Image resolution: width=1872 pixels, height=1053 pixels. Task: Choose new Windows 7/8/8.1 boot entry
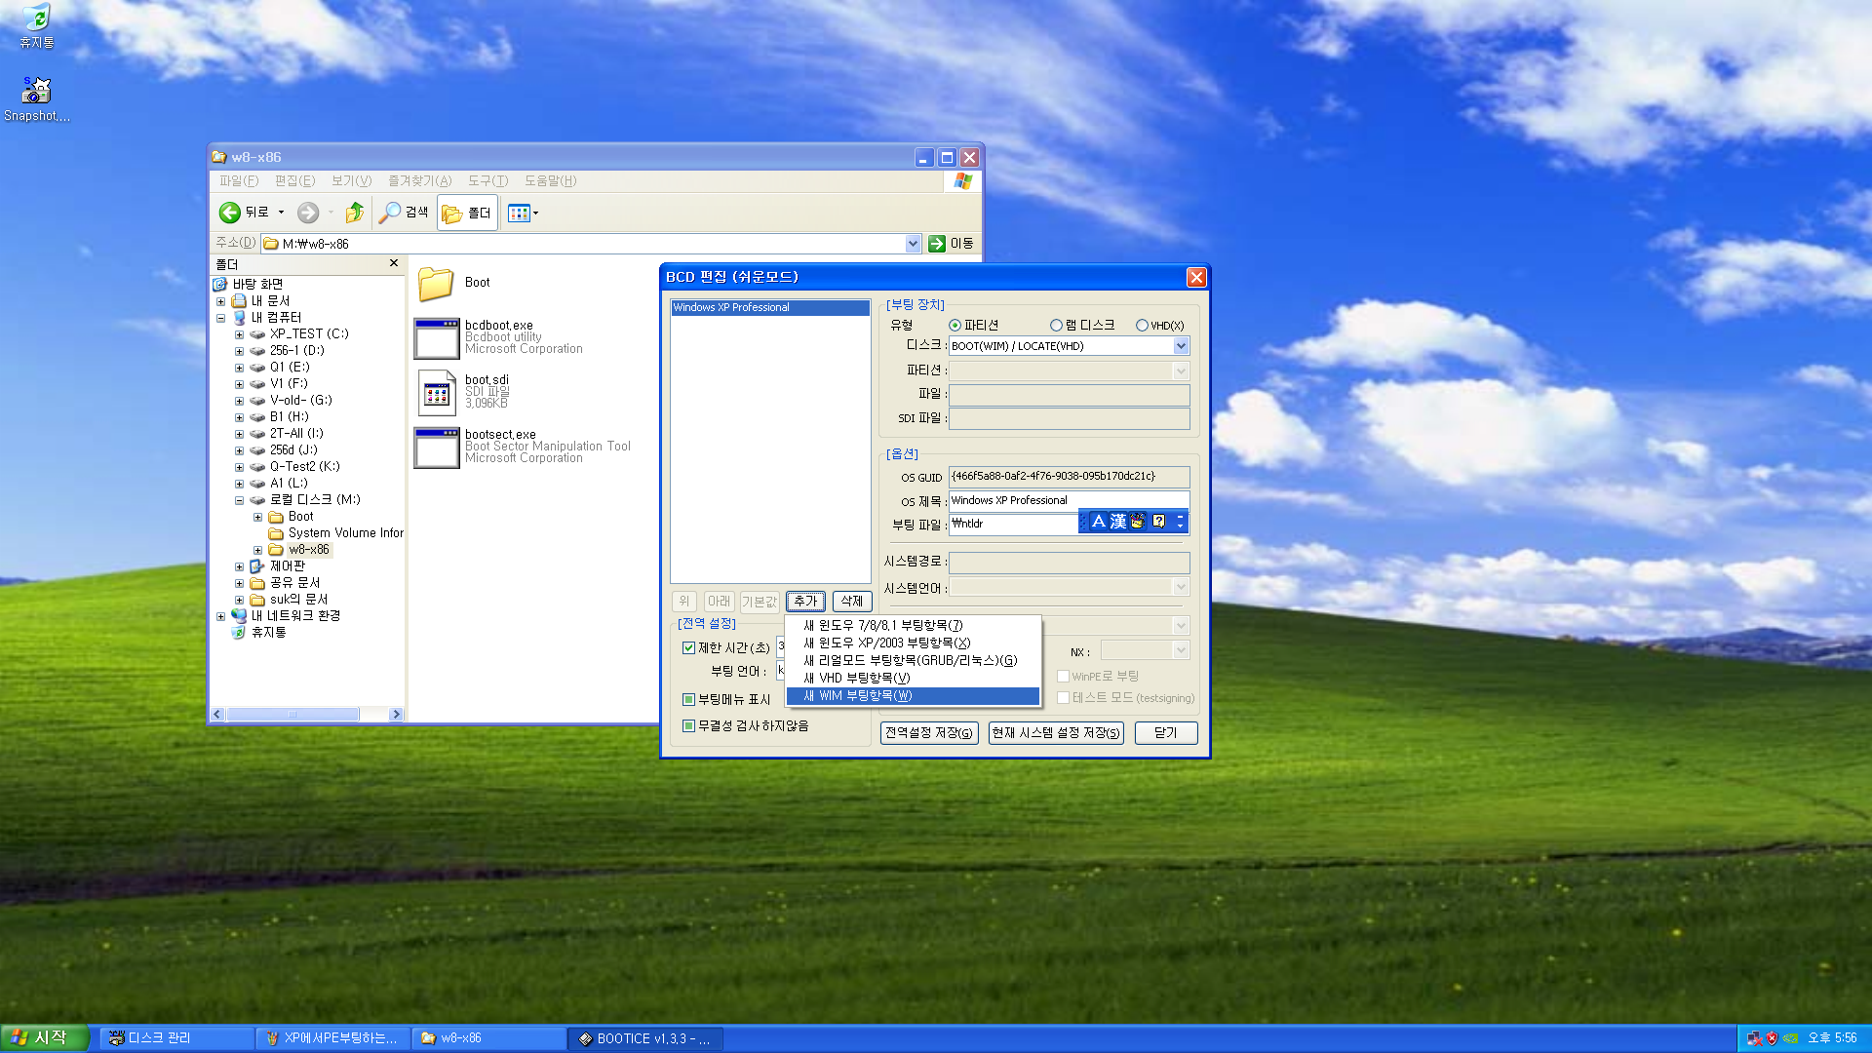914,626
